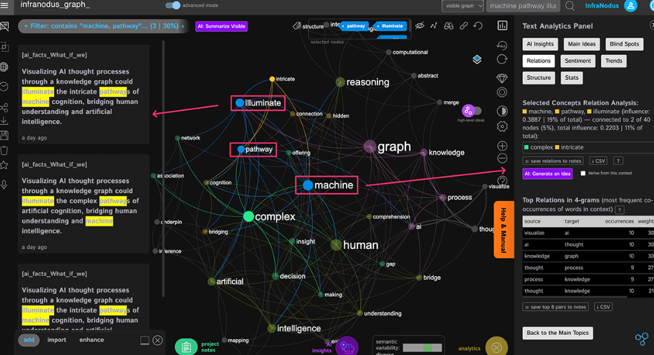Image resolution: width=654 pixels, height=355 pixels.
Task: Switch to AI Insights tab
Action: 540,44
